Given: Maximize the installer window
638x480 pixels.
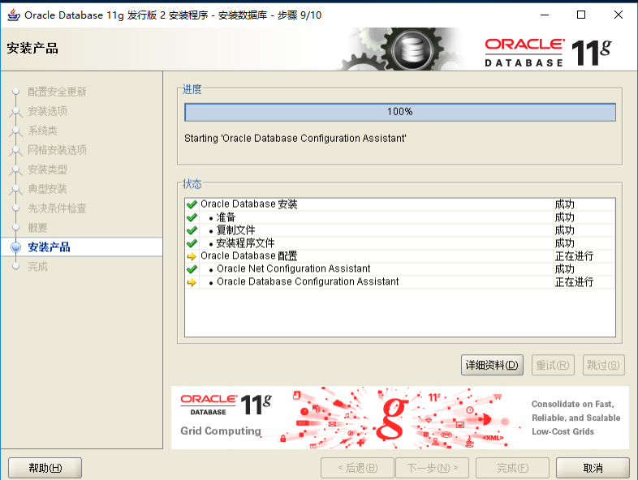Looking at the screenshot, I should click(x=581, y=15).
